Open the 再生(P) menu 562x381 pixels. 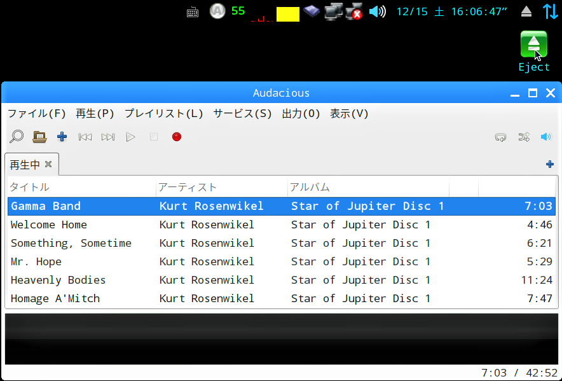coord(95,114)
